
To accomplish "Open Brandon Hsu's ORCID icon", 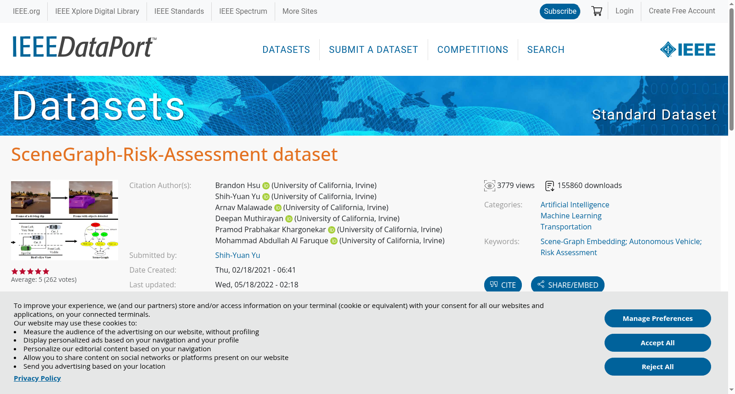I will click(x=266, y=186).
